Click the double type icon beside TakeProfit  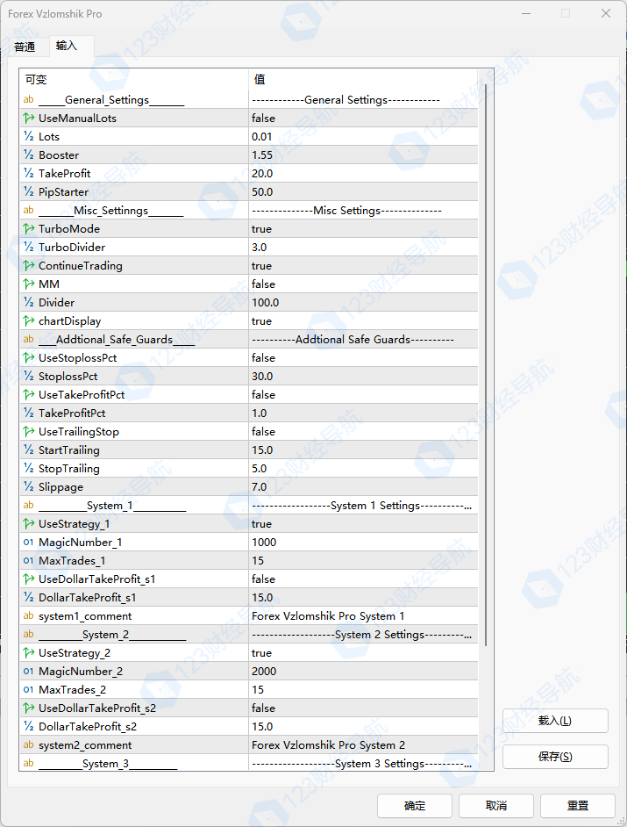click(28, 174)
